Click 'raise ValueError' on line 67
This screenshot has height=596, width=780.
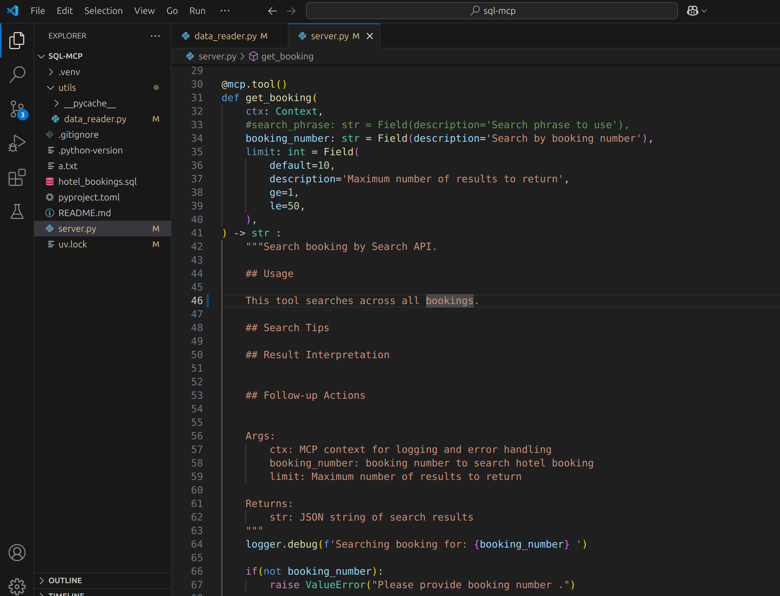(x=317, y=585)
